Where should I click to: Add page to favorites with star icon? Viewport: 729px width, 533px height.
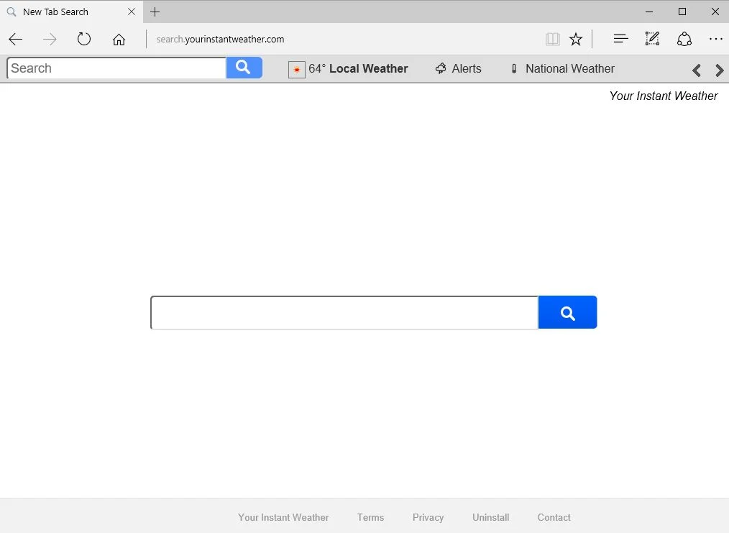click(x=576, y=39)
